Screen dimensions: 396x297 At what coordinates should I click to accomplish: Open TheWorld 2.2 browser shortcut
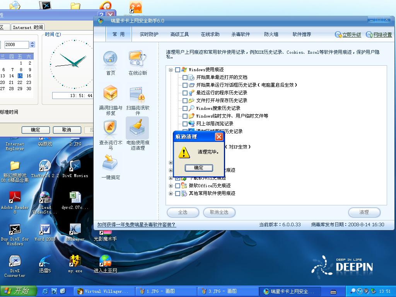(x=45, y=169)
